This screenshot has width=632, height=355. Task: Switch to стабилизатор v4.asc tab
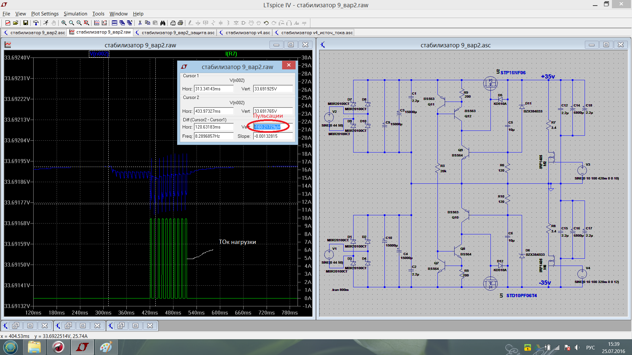coord(245,33)
